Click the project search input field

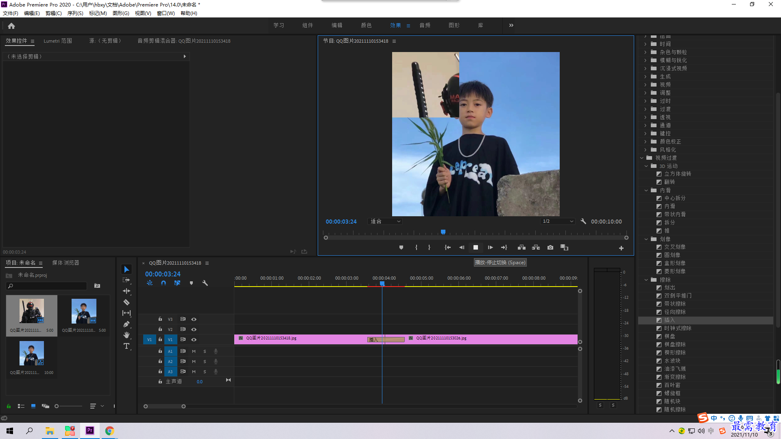pos(47,286)
